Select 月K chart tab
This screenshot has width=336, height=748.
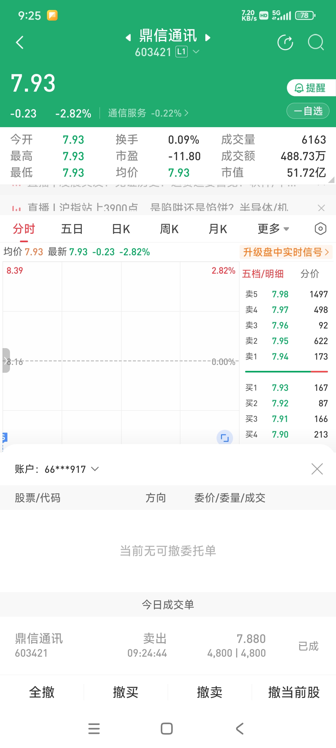coord(218,229)
